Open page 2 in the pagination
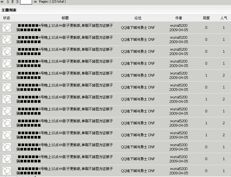The width and height of the screenshot is (231, 177). (13, 2)
